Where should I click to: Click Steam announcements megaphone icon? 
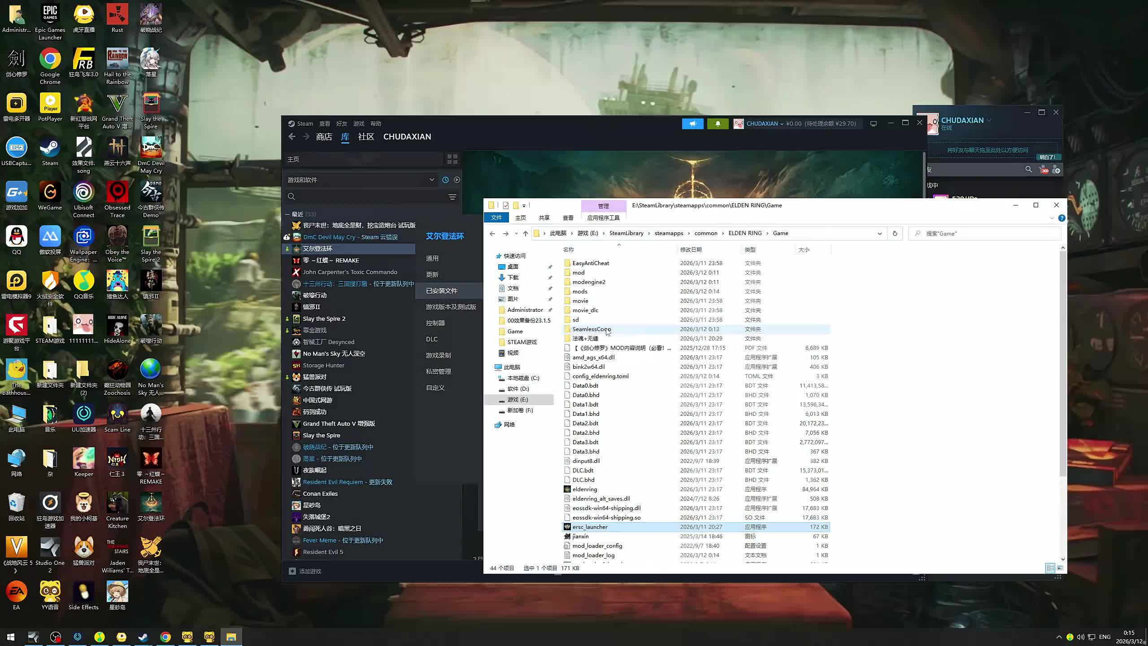pos(692,124)
